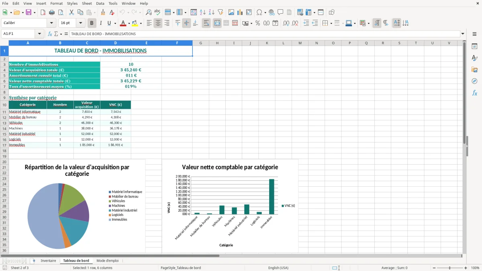
Task: Click the Print icon
Action: (52, 12)
